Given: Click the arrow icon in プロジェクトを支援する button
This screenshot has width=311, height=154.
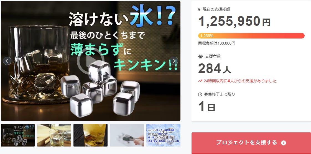Looking at the screenshot, I should (x=284, y=143).
